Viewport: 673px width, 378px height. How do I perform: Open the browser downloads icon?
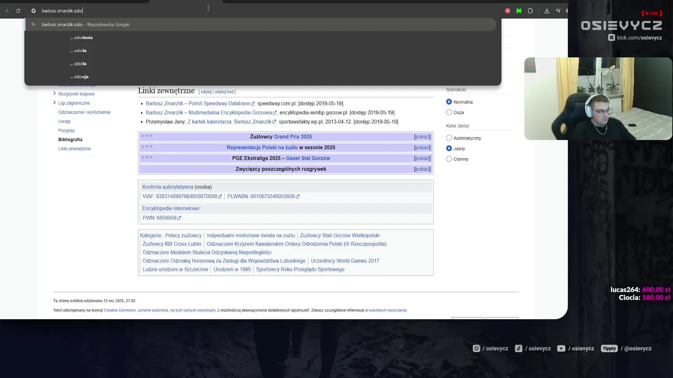pos(547,10)
